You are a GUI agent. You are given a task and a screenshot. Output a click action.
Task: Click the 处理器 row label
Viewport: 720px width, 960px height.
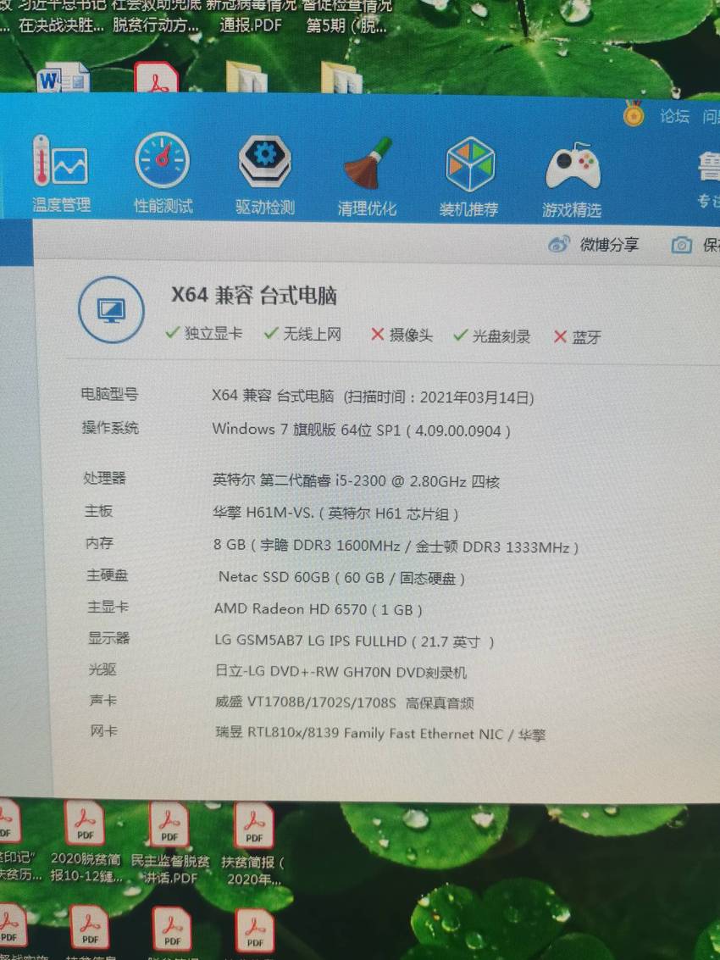tap(105, 477)
